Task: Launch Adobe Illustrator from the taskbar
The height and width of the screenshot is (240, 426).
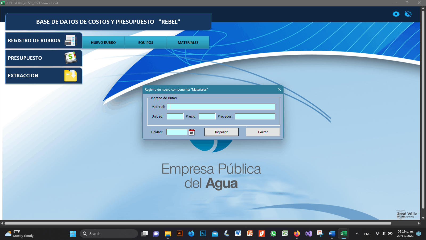Action: (x=180, y=234)
